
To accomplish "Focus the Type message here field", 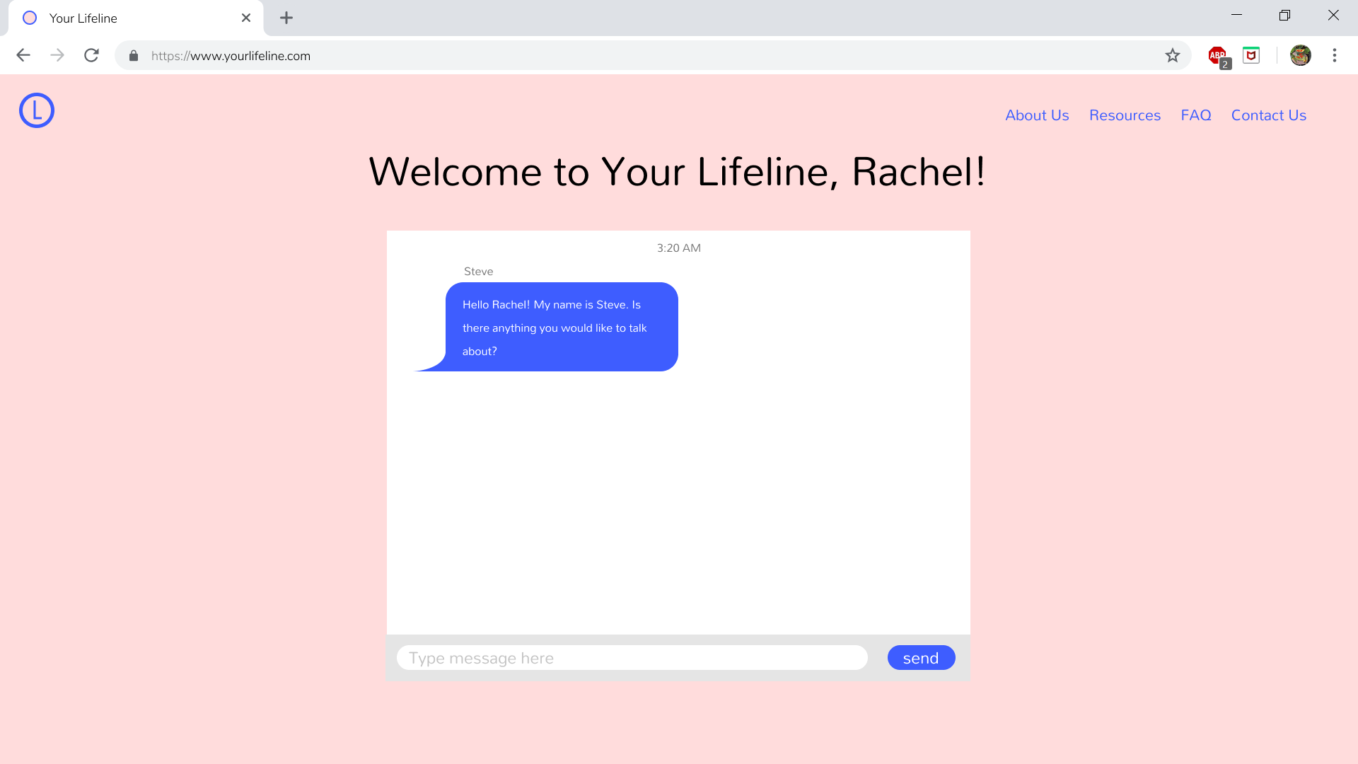I will click(x=632, y=658).
